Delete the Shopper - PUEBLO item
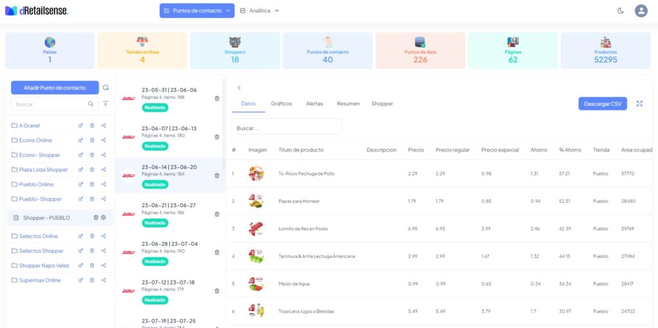Screen dimensions: 658x328 point(96,218)
